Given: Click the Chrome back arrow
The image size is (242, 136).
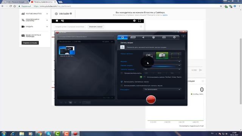Looking at the screenshot, I should coord(3,6).
